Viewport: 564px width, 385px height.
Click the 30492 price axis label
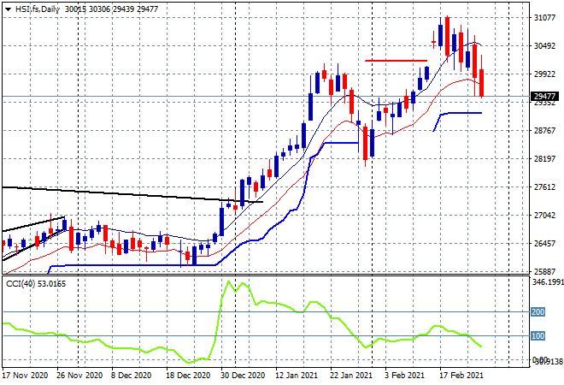pos(544,45)
